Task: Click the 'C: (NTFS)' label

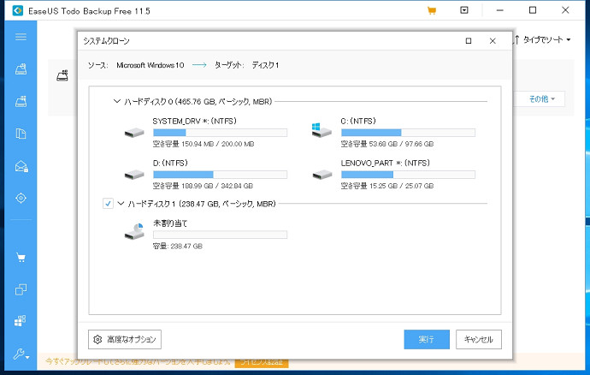Action: (x=358, y=121)
